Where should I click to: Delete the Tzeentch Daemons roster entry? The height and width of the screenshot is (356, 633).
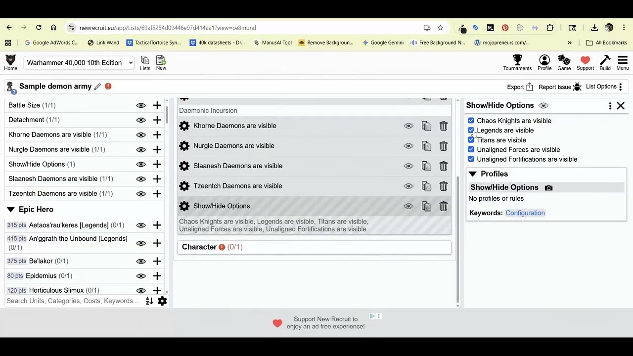click(x=443, y=186)
